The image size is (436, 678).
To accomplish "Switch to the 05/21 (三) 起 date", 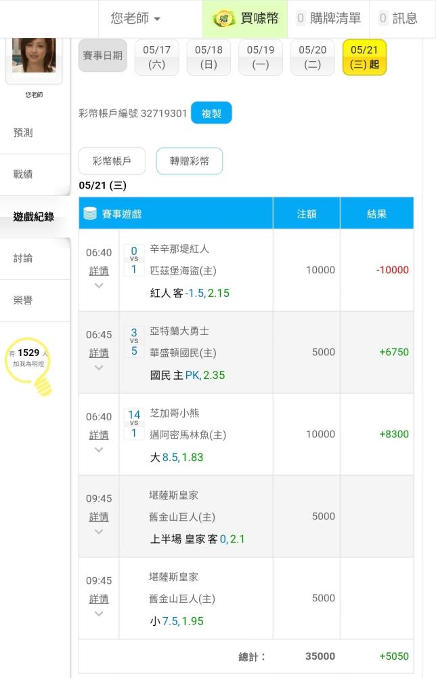I will (x=364, y=57).
